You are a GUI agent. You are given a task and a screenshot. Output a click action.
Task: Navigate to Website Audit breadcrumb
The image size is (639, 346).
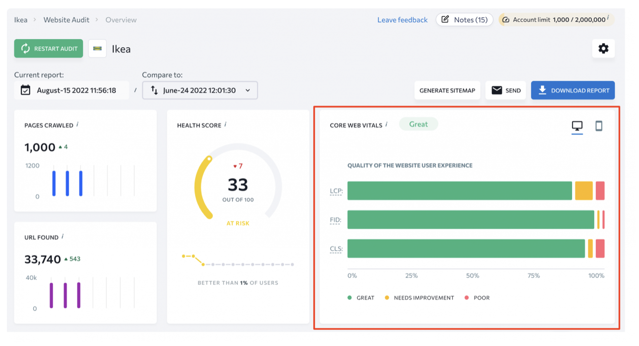(67, 20)
